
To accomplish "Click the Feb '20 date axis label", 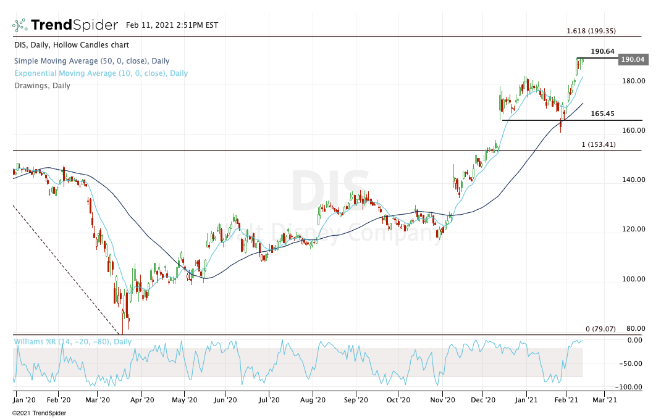I will click(x=59, y=400).
